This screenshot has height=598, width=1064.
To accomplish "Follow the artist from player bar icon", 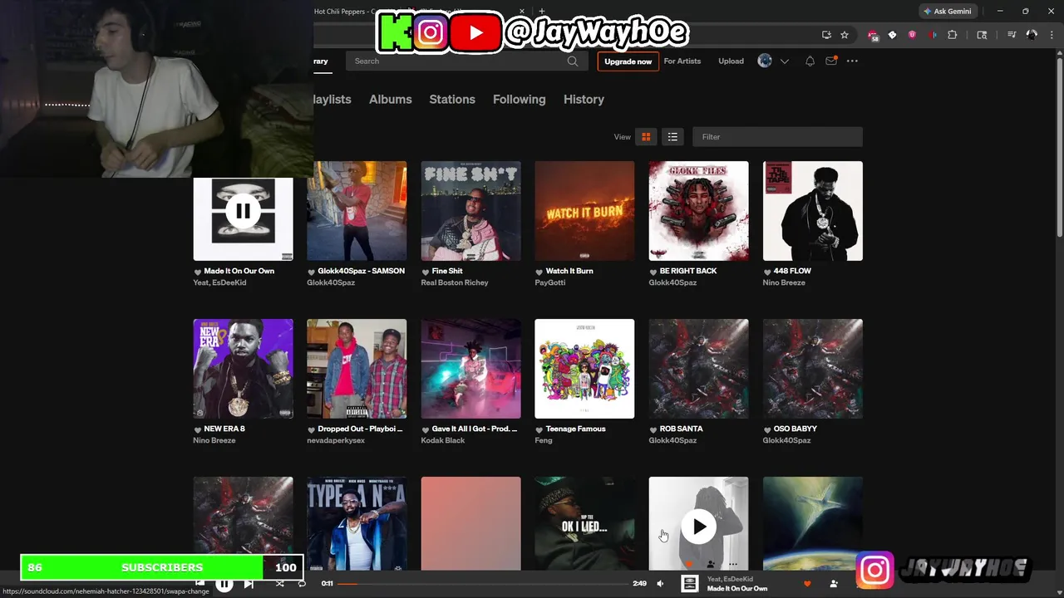I will tap(834, 584).
